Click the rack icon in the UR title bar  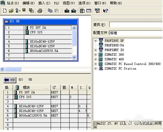[6, 21]
